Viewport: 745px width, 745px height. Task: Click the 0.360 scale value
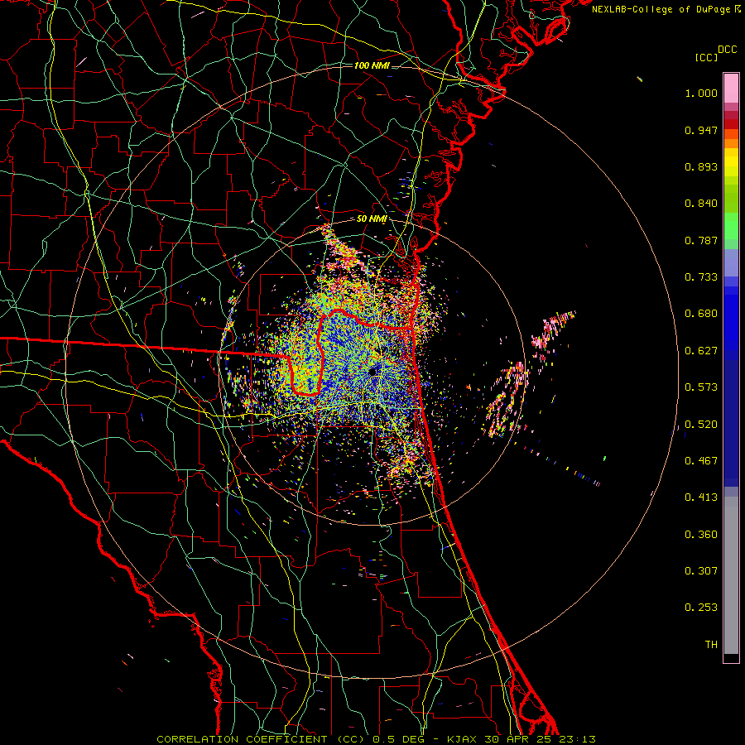pos(701,535)
